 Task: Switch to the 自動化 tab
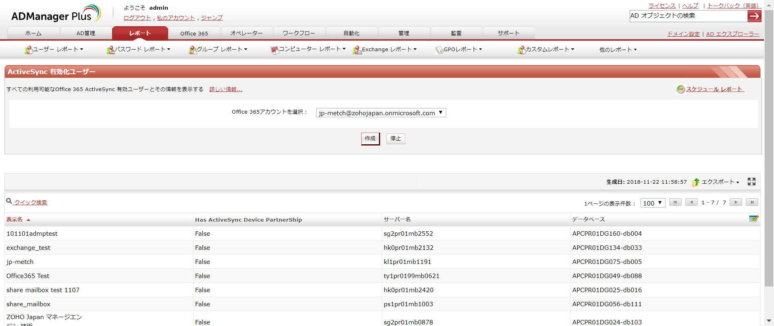pyautogui.click(x=352, y=33)
